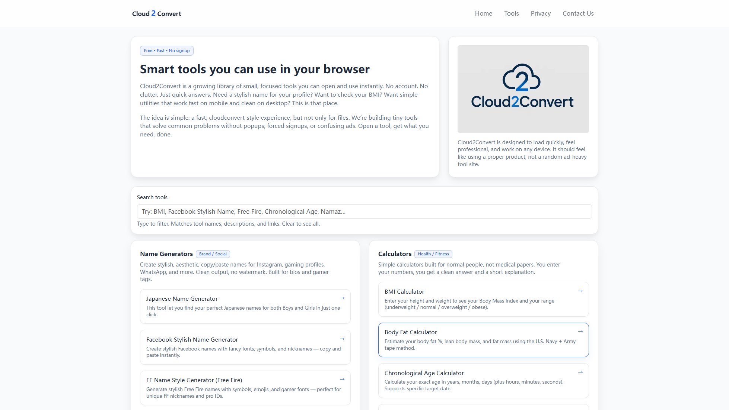729x410 pixels.
Task: Select the Health / Fitness badge
Action: (433, 254)
